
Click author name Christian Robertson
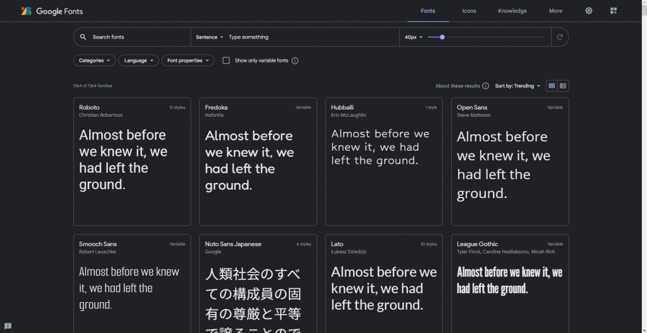pyautogui.click(x=100, y=115)
